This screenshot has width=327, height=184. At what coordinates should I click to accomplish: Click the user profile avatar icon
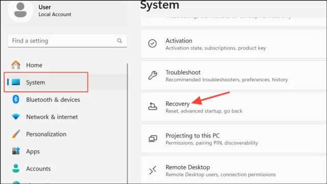coord(20,10)
